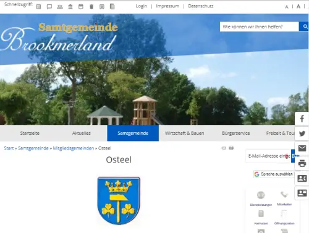Click the Osteel coat of arms image

119,201
